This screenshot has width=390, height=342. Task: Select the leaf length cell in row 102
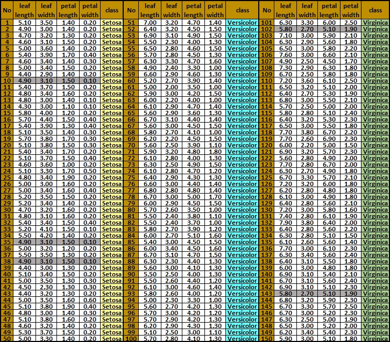coord(286,29)
